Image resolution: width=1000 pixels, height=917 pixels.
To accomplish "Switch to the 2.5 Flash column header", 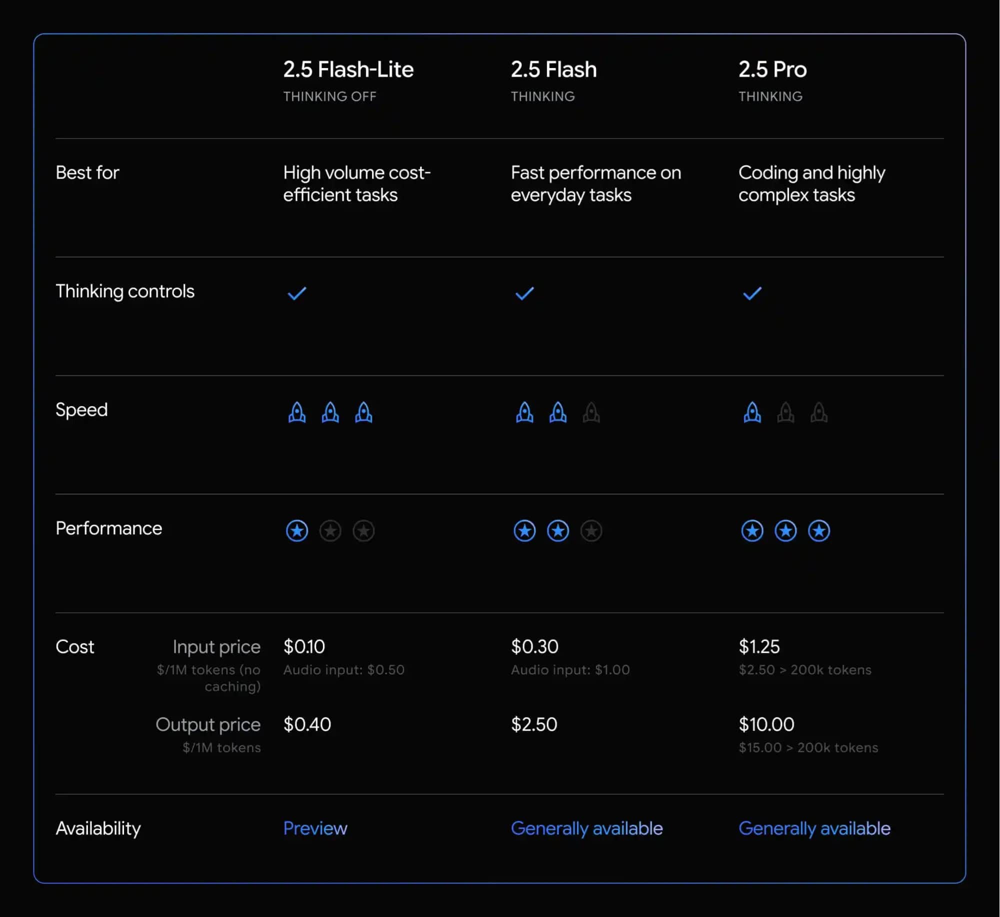I will pyautogui.click(x=553, y=70).
